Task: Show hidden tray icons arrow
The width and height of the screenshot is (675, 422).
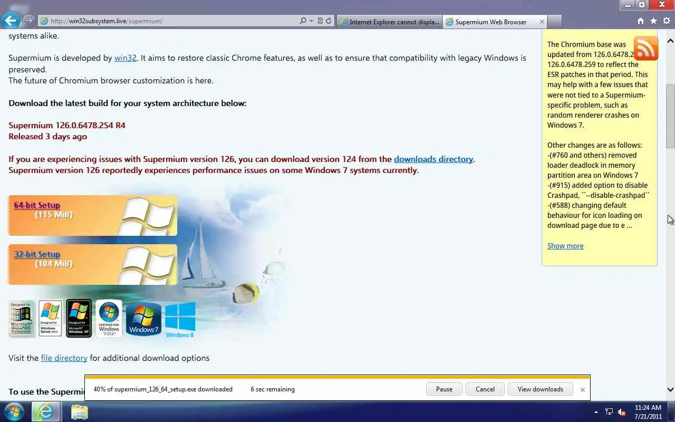Action: click(x=596, y=412)
